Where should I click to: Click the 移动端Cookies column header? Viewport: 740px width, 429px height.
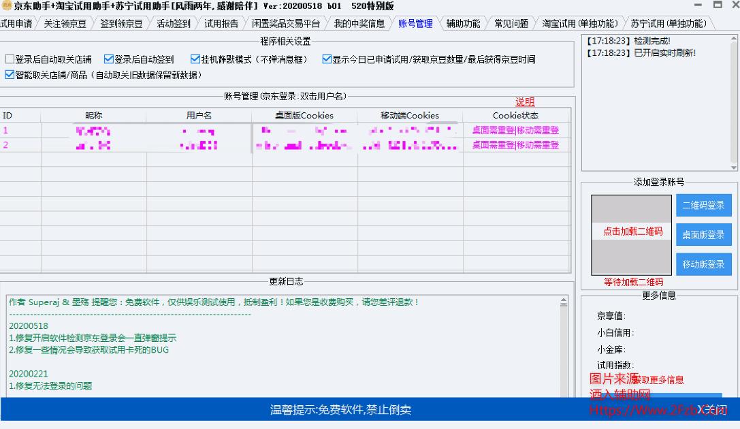[410, 116]
